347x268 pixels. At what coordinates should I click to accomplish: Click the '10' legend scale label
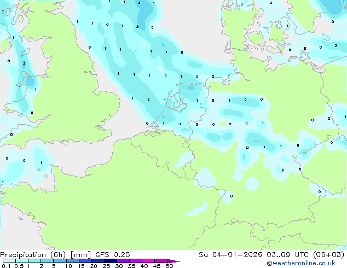click(x=68, y=266)
